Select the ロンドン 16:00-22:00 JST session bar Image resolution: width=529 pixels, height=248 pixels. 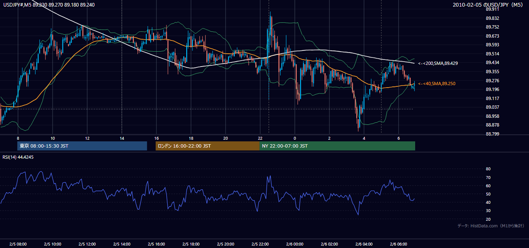click(x=207, y=146)
